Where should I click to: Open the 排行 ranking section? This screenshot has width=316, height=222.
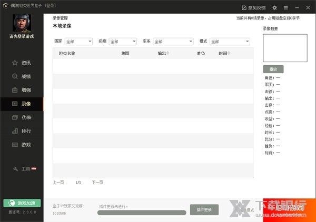[26, 131]
